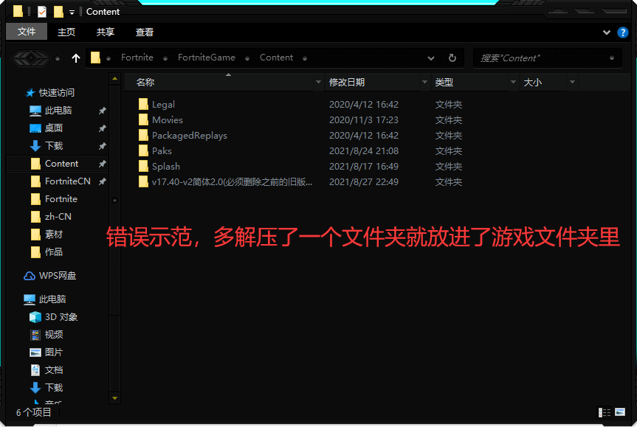637x427 pixels.
Task: Click the Paks folder name
Action: click(162, 150)
